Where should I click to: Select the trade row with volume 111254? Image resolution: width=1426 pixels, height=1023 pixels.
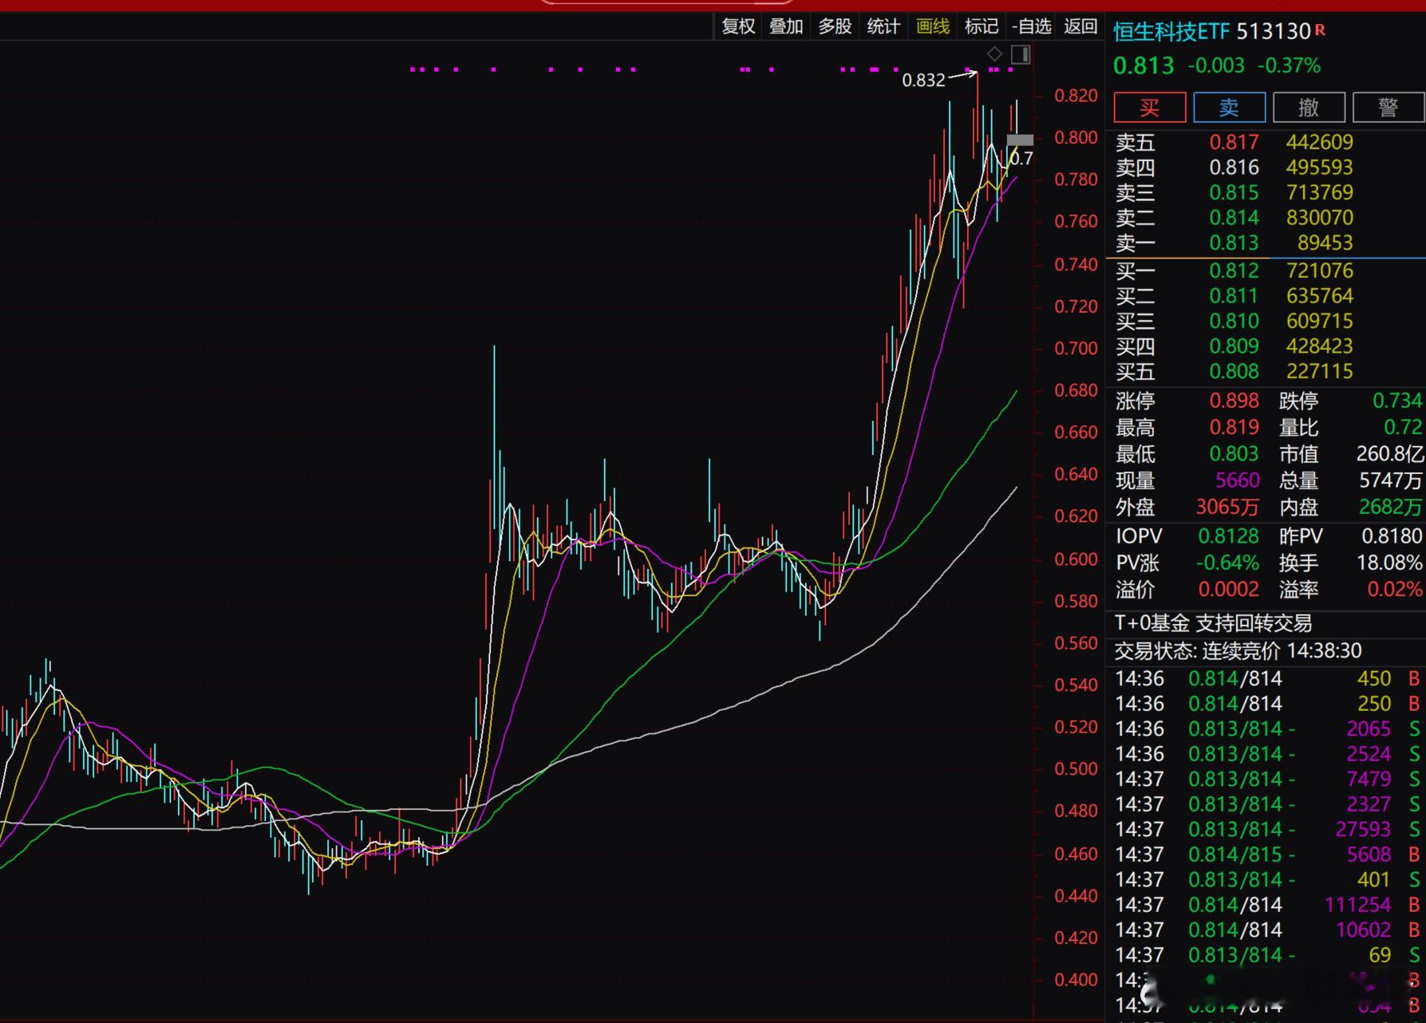click(x=1268, y=905)
